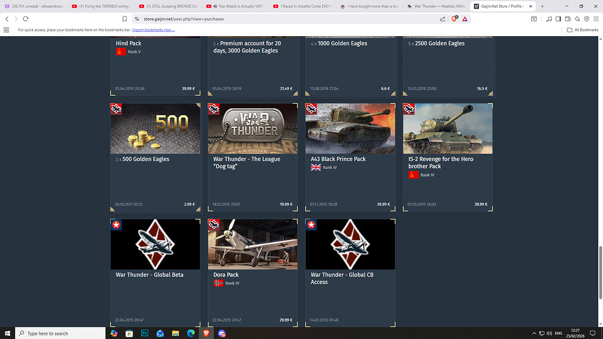The image size is (603, 339).
Task: Open a new browser tab
Action: pyautogui.click(x=542, y=6)
